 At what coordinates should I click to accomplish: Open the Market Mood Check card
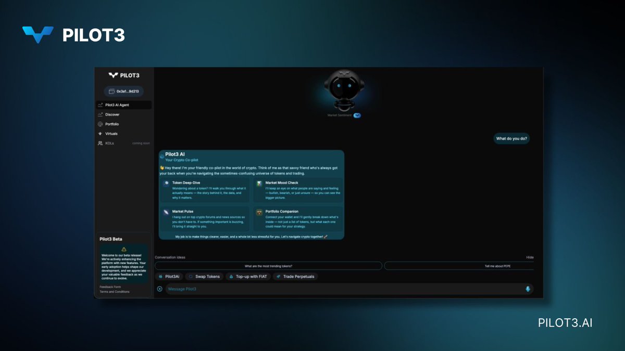pos(297,190)
